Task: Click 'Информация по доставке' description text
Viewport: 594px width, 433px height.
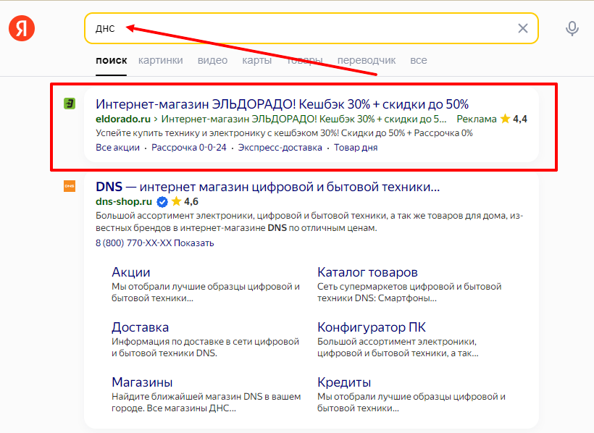Action: [205, 347]
